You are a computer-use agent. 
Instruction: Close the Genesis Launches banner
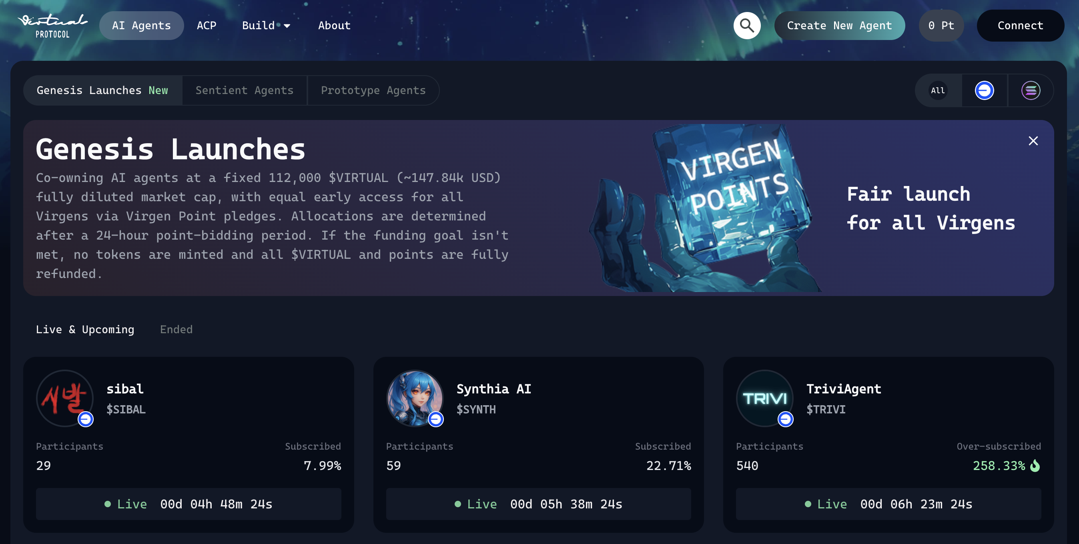[x=1033, y=141]
